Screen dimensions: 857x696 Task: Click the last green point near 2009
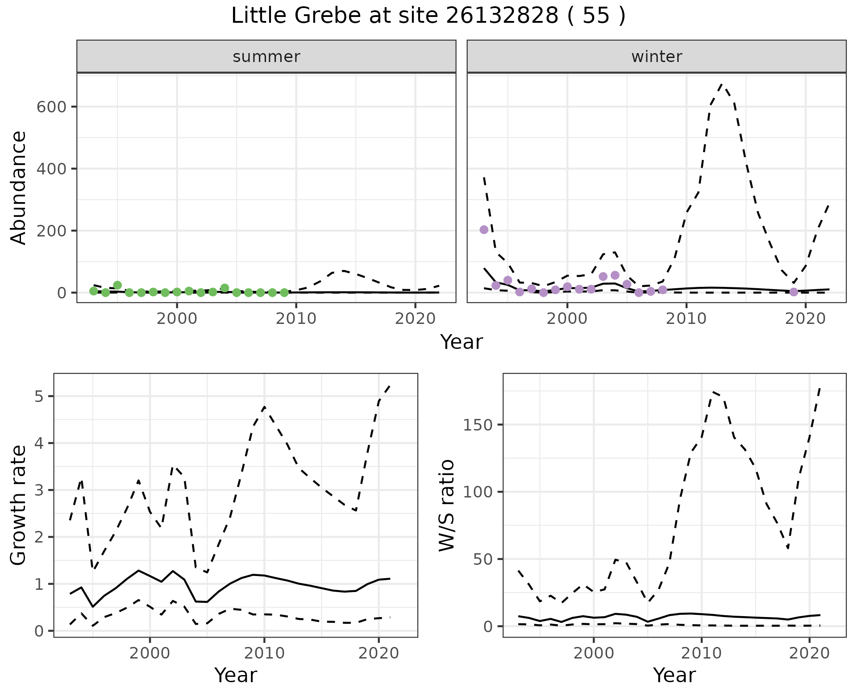click(x=284, y=293)
